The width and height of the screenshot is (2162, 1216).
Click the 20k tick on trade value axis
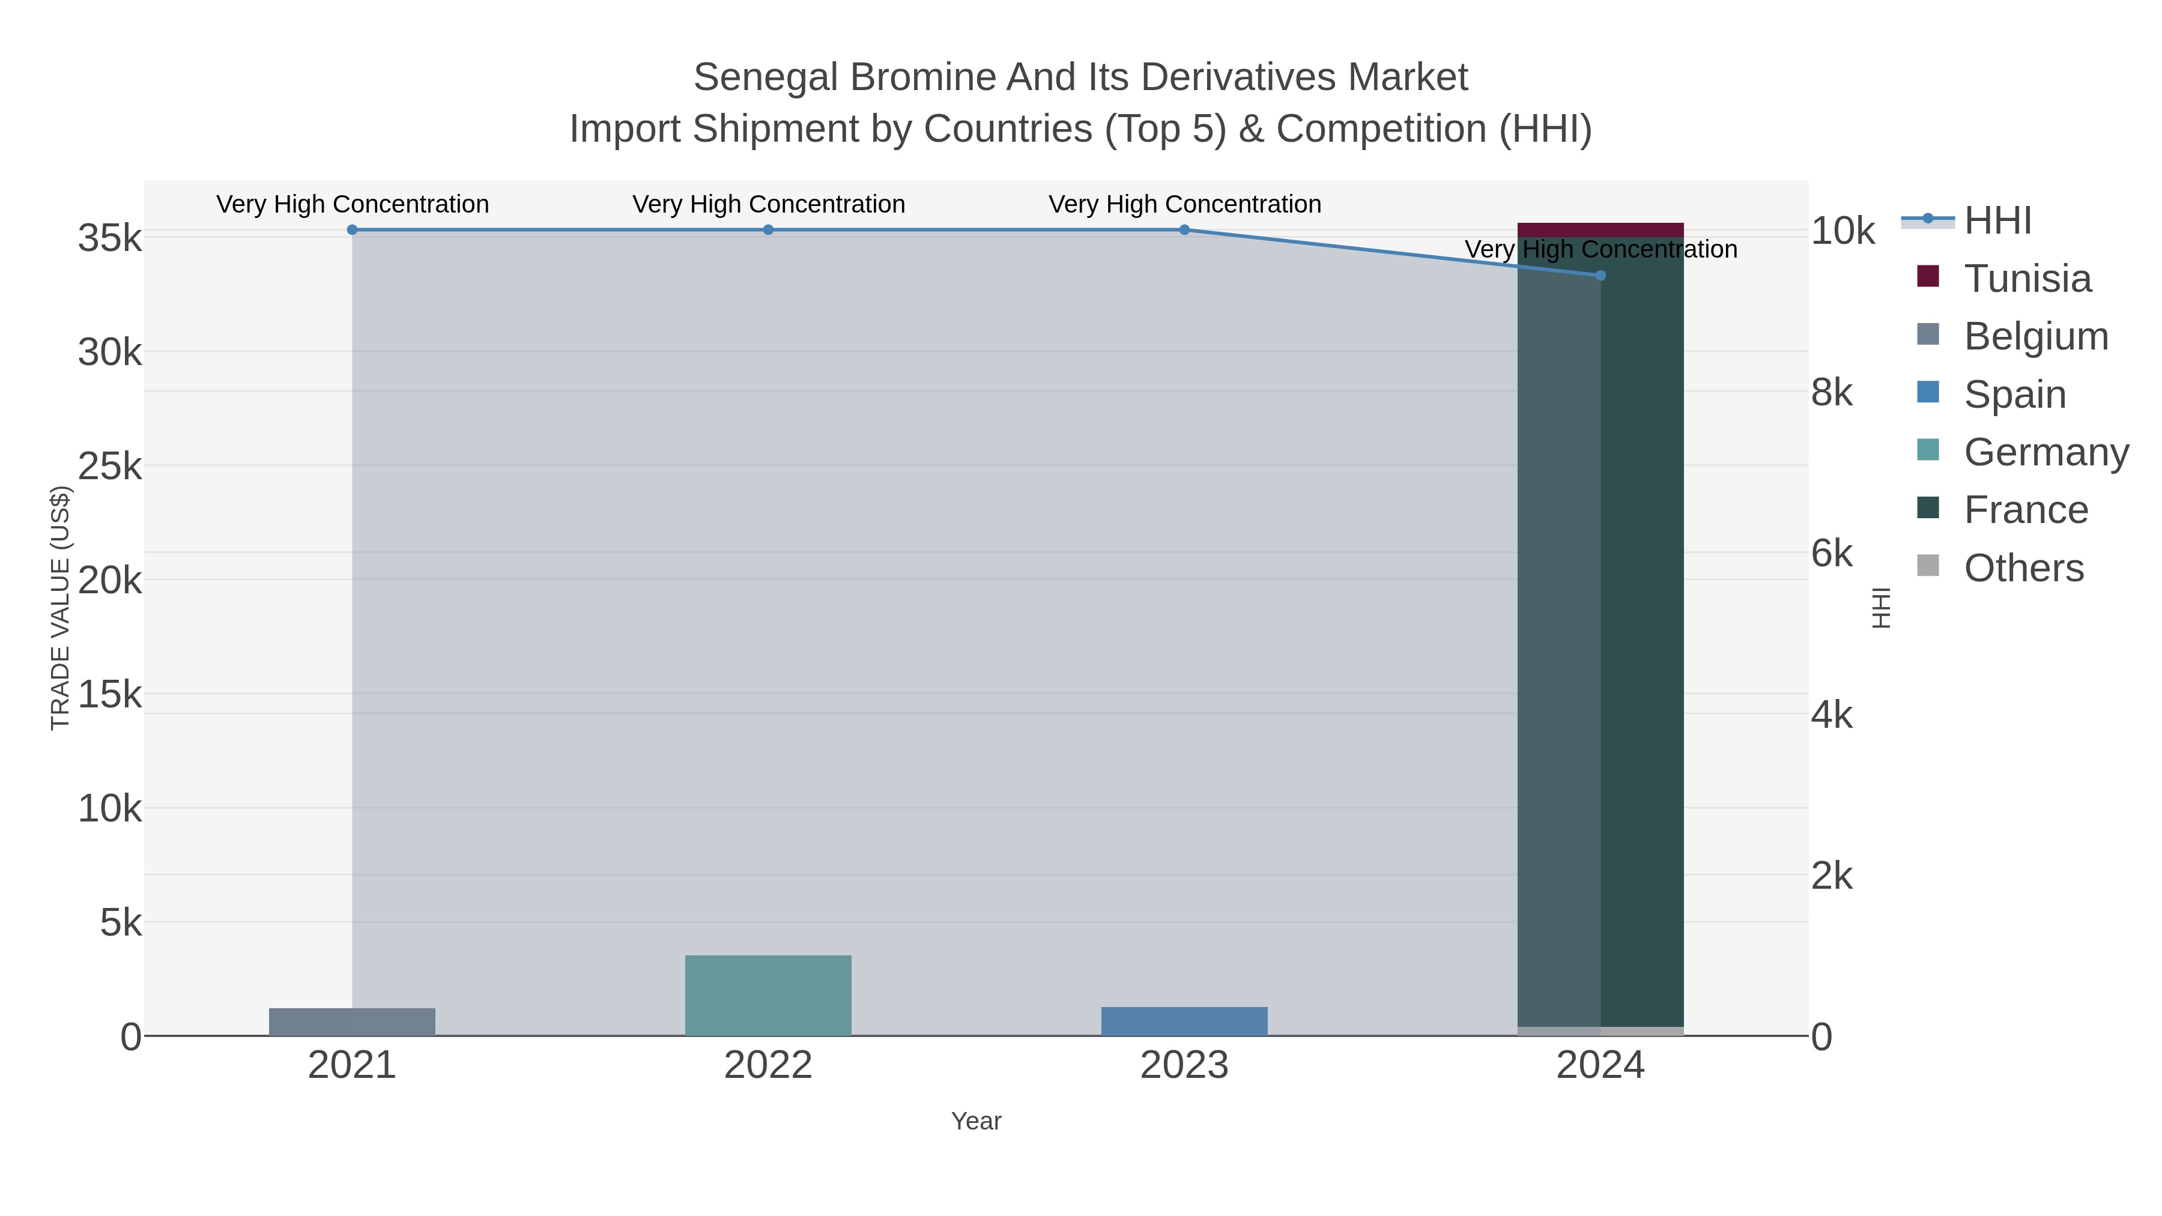(110, 581)
